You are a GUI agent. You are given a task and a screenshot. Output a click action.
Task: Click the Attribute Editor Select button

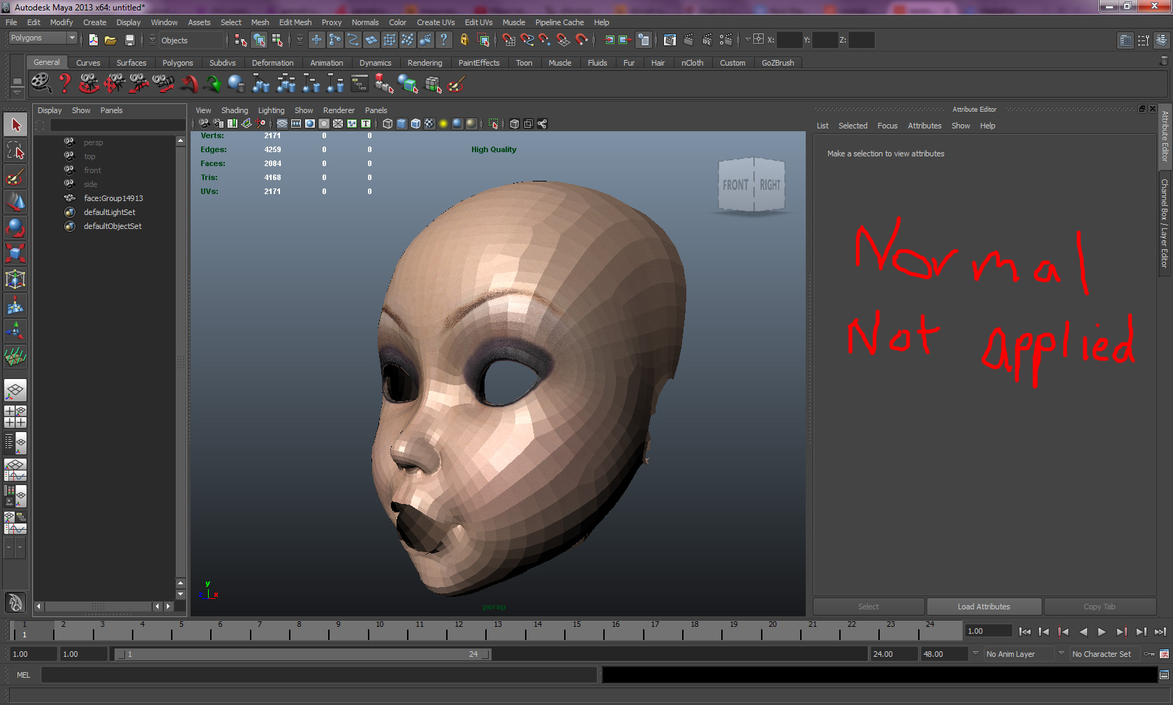(x=869, y=607)
